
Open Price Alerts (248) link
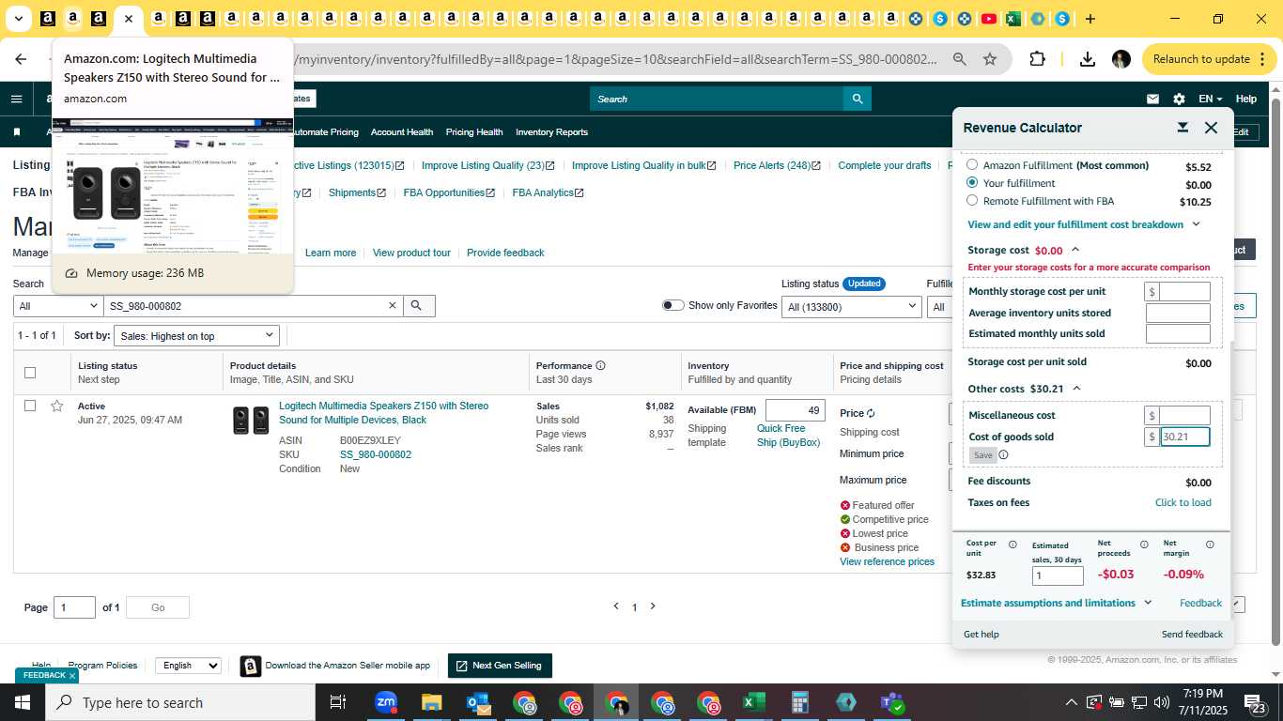777,165
